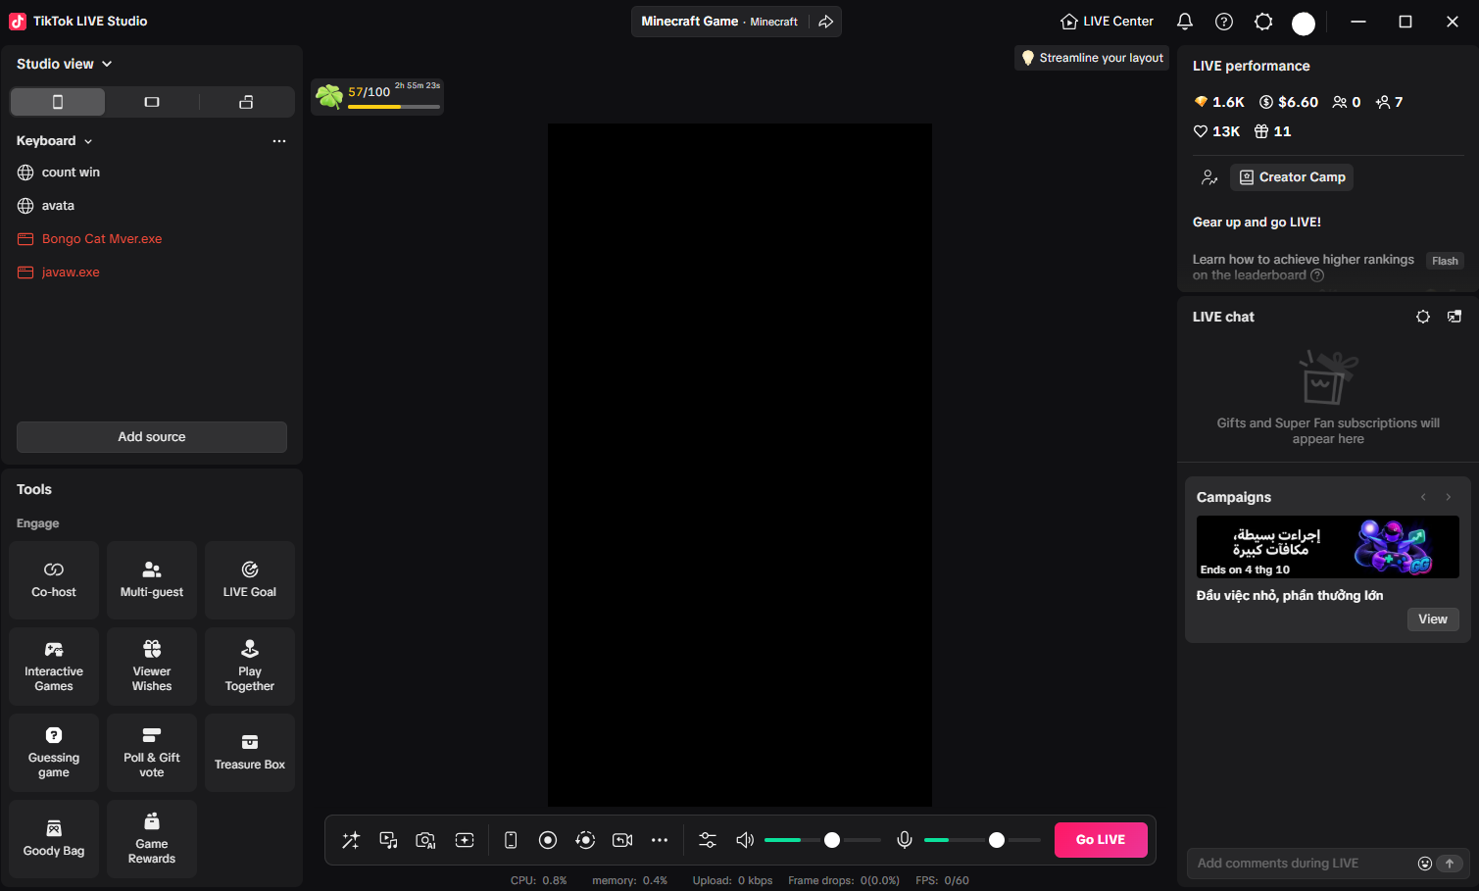This screenshot has height=891, width=1479.
Task: Open LIVE chat settings gear
Action: pos(1423,317)
